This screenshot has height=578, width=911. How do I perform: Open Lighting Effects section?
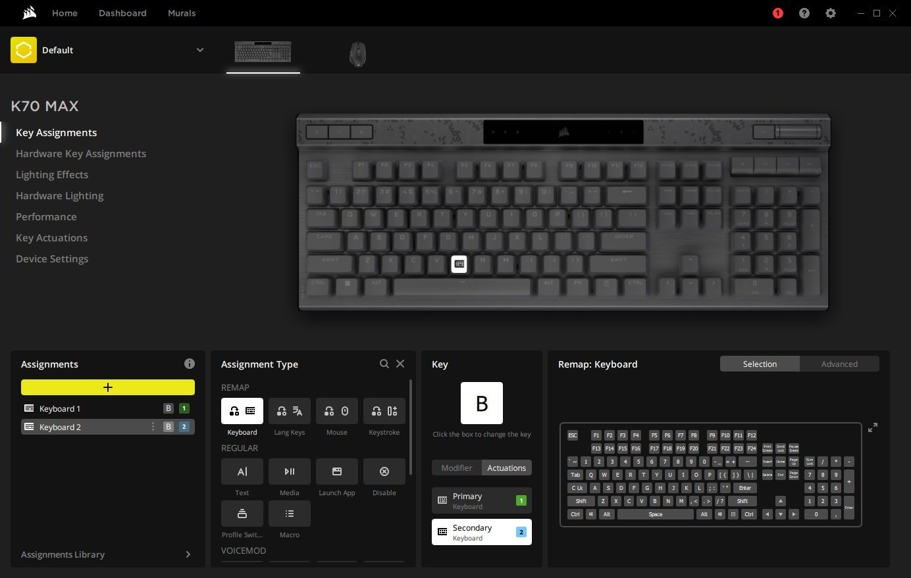52,175
